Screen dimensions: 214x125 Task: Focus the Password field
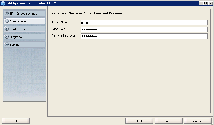[x=144, y=29]
